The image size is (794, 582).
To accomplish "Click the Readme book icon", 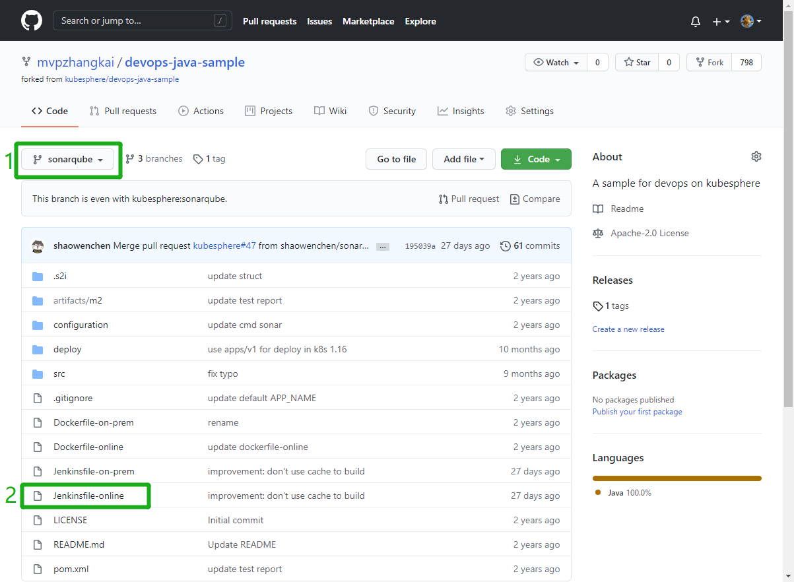I will (598, 209).
